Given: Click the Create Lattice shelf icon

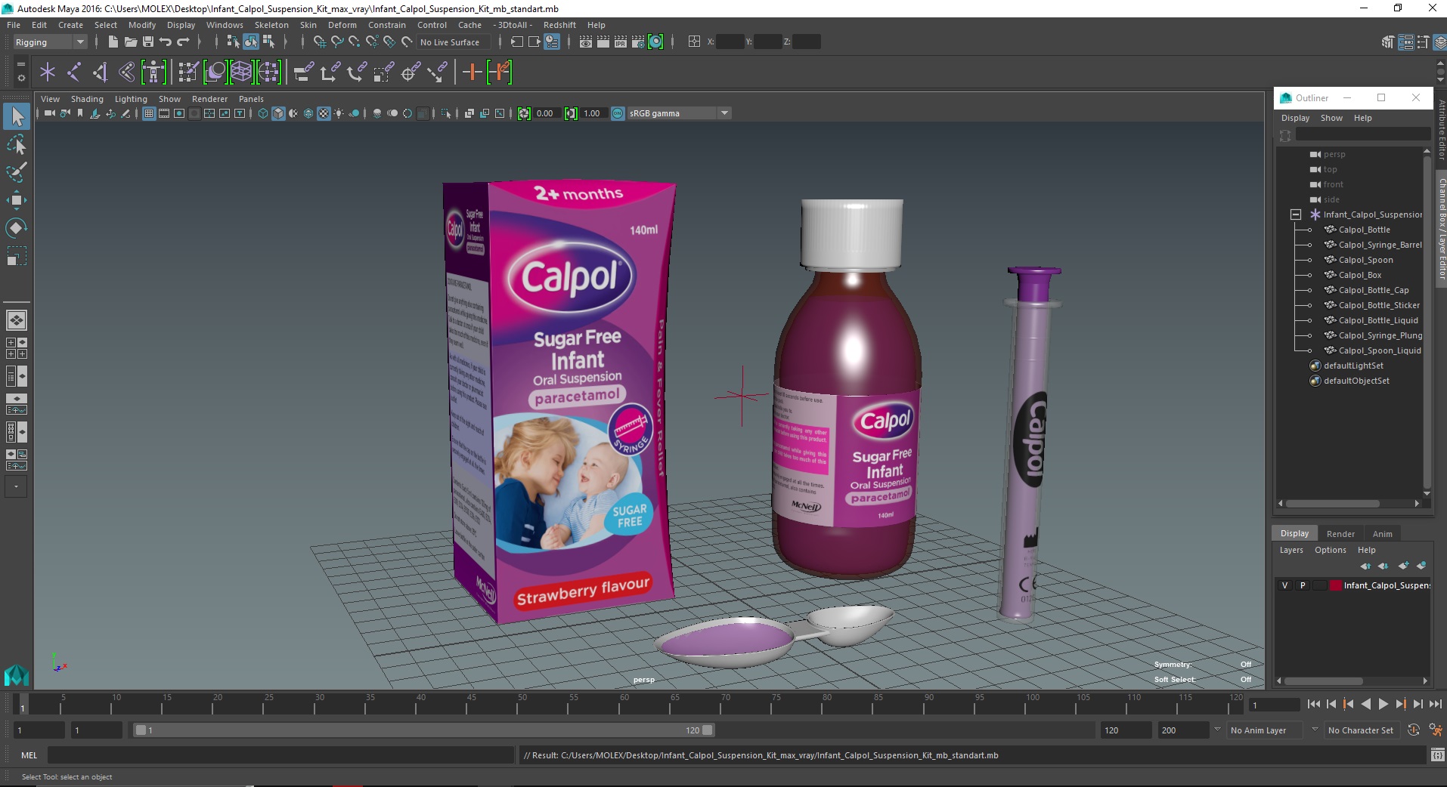Looking at the screenshot, I should [241, 73].
